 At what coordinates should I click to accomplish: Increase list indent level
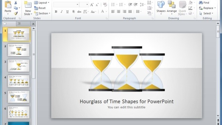pos(136,5)
